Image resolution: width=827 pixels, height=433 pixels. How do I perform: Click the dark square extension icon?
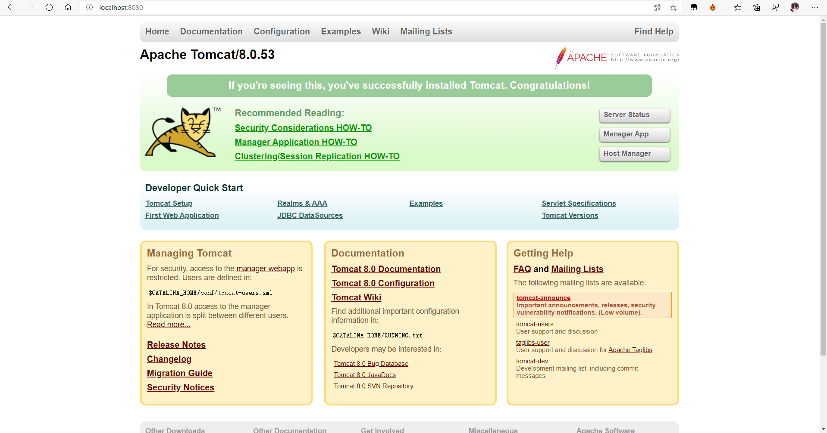pos(694,7)
